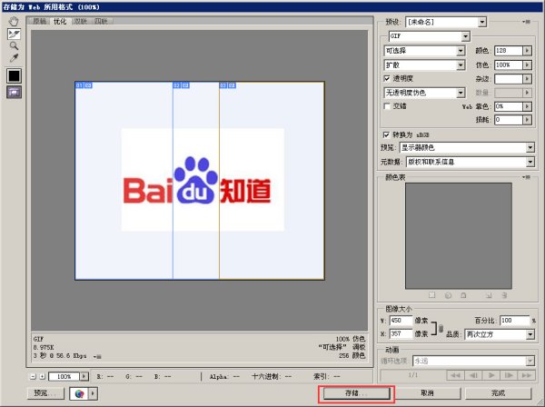The width and height of the screenshot is (545, 407).
Task: Click the zoom in plus button
Action: click(x=42, y=376)
